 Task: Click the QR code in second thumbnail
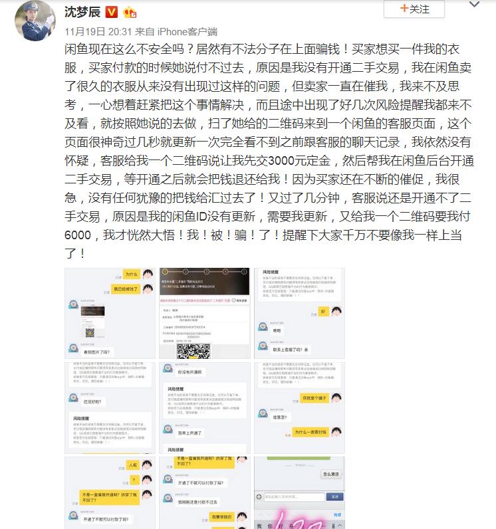193,351
